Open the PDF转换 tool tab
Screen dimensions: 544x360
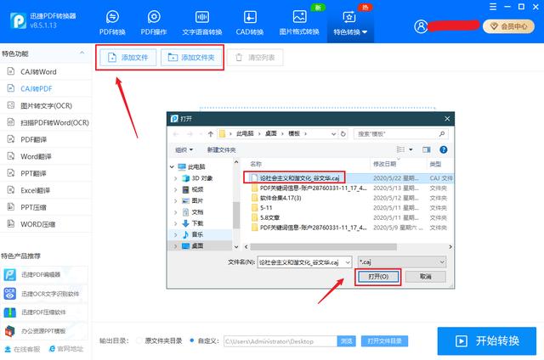(x=112, y=23)
